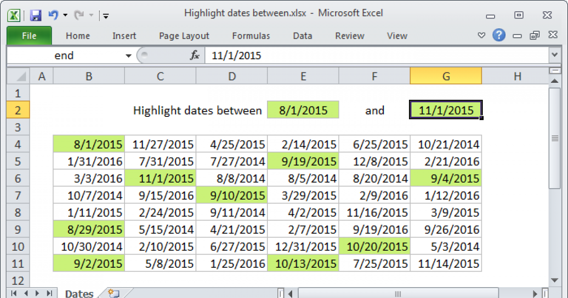Image resolution: width=568 pixels, height=298 pixels.
Task: Select highlighted cell 9/4/2015
Action: [446, 178]
